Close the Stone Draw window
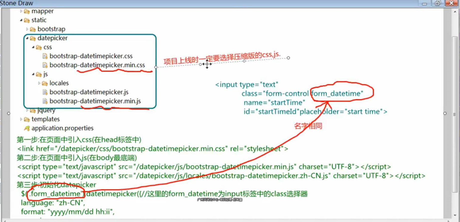 click(x=451, y=3)
